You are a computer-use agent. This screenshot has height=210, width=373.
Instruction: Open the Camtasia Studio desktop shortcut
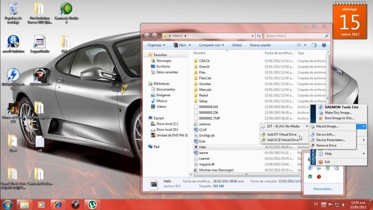click(66, 13)
